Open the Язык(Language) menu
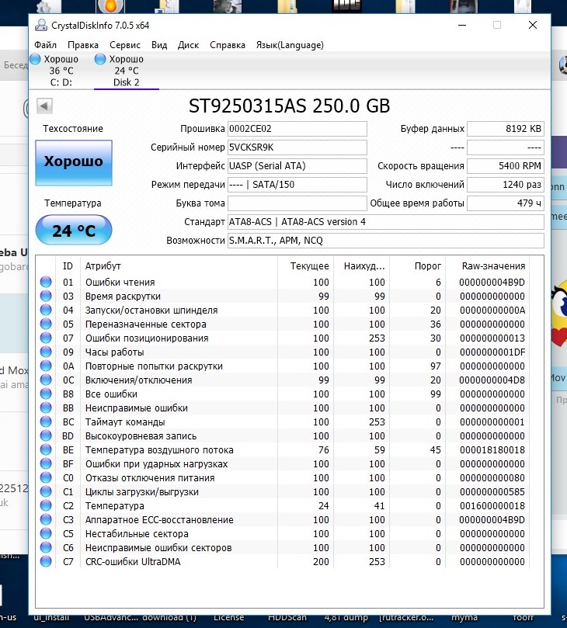 290,45
